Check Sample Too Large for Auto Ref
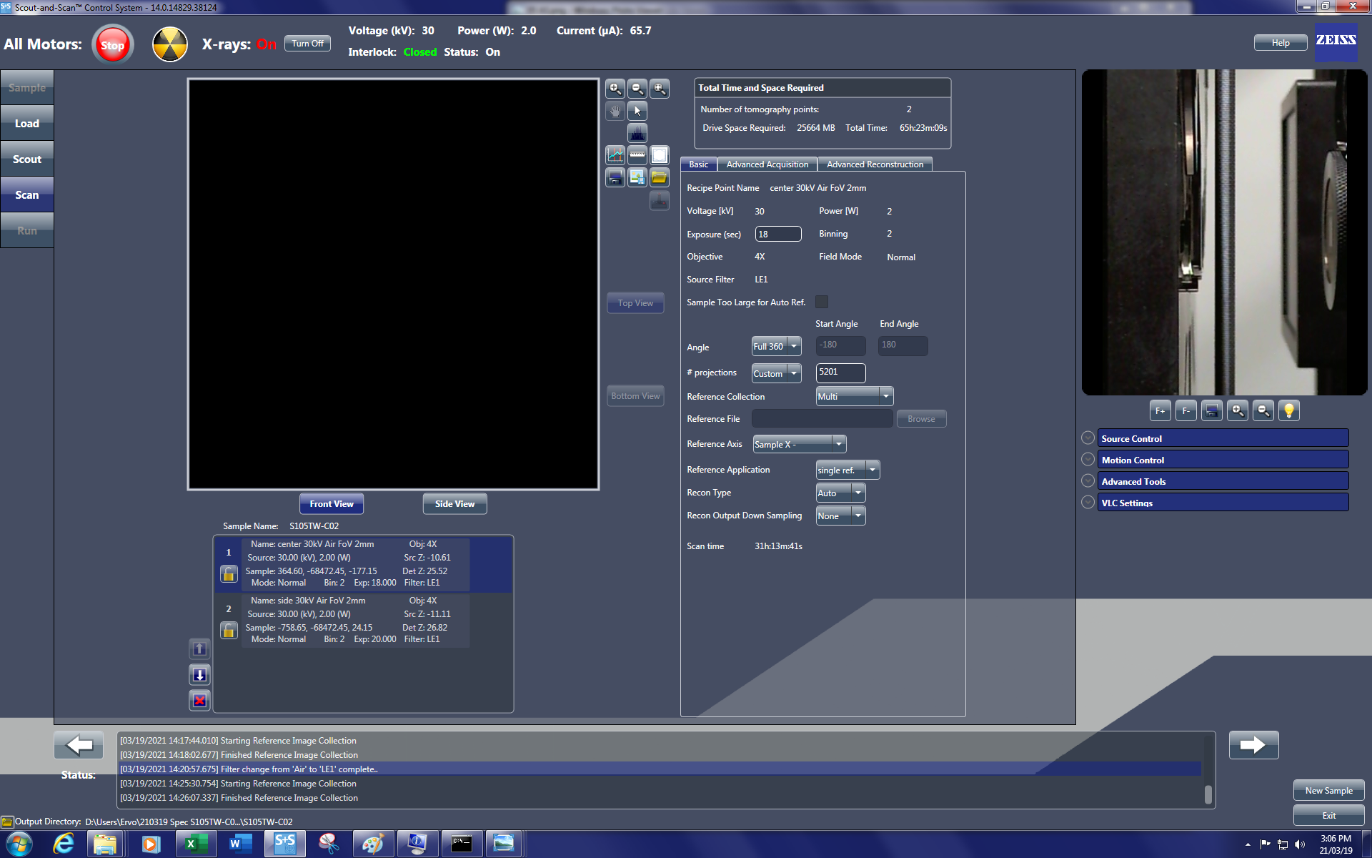This screenshot has height=858, width=1372. pyautogui.click(x=822, y=302)
